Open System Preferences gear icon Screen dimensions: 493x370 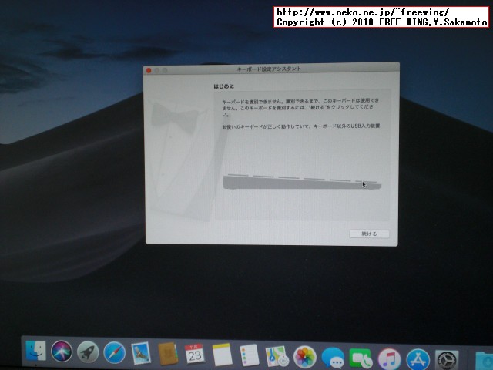click(447, 361)
